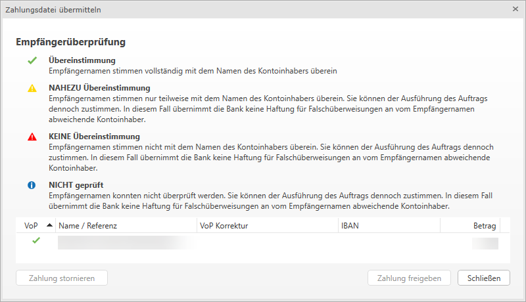Sort payments by the IBAN column

350,225
